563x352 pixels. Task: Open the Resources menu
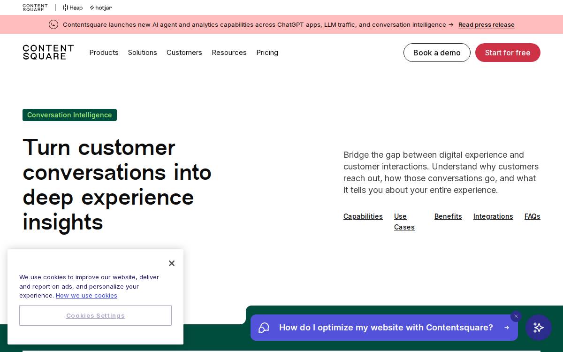pyautogui.click(x=229, y=53)
